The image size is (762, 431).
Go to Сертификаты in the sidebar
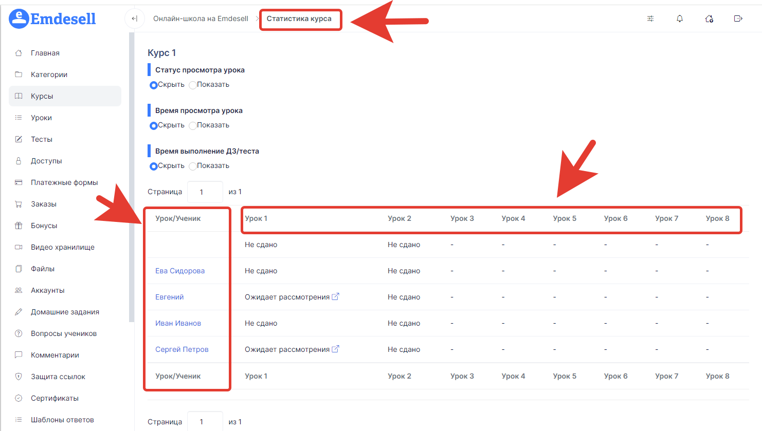point(55,398)
